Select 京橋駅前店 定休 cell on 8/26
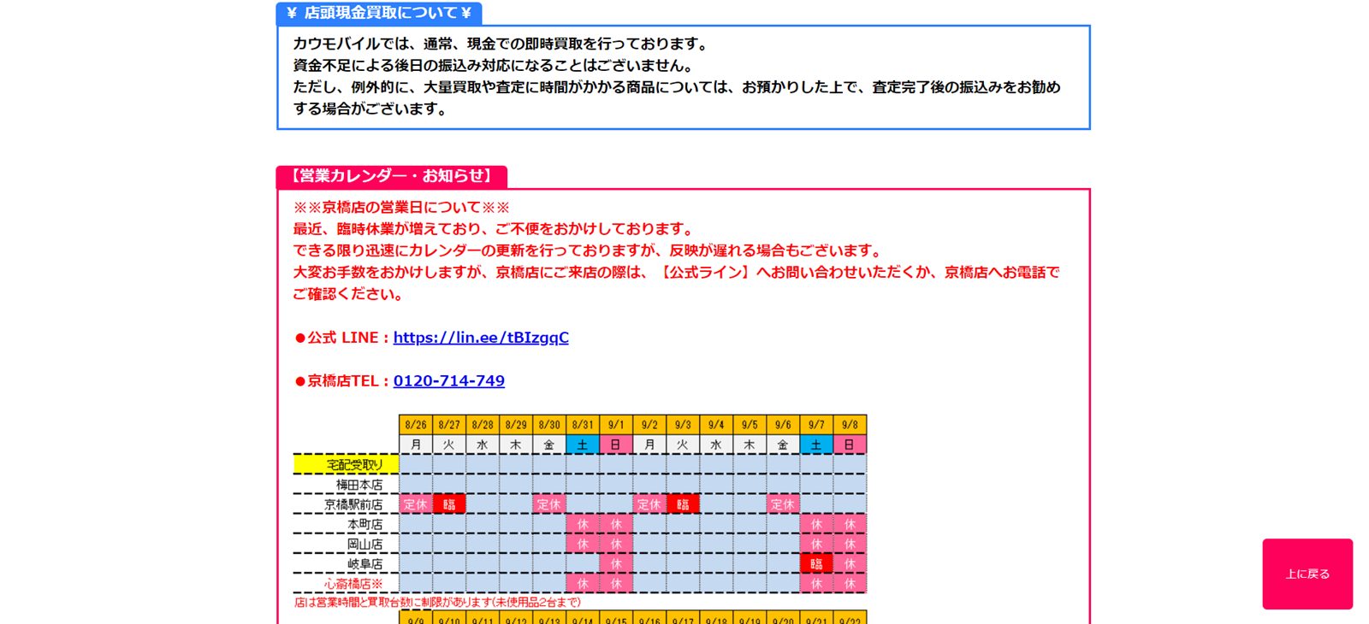The image size is (1369, 624). tap(416, 504)
